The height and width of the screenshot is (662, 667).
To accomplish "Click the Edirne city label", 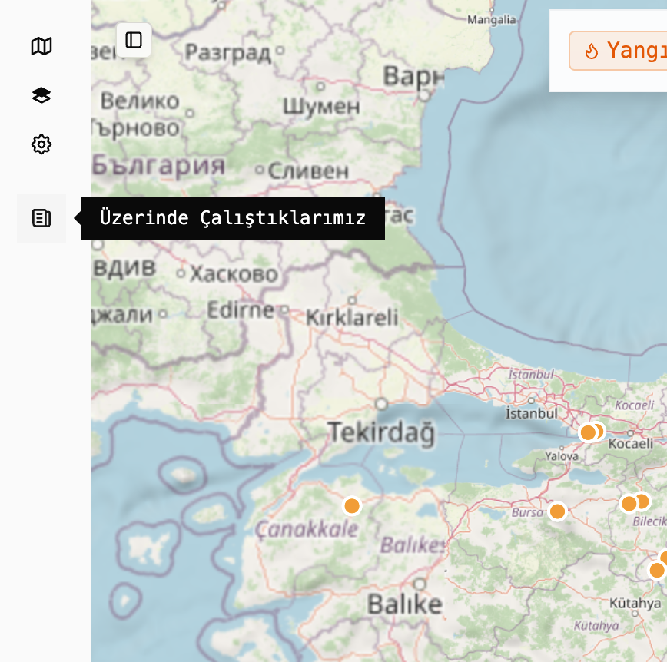I will (241, 310).
